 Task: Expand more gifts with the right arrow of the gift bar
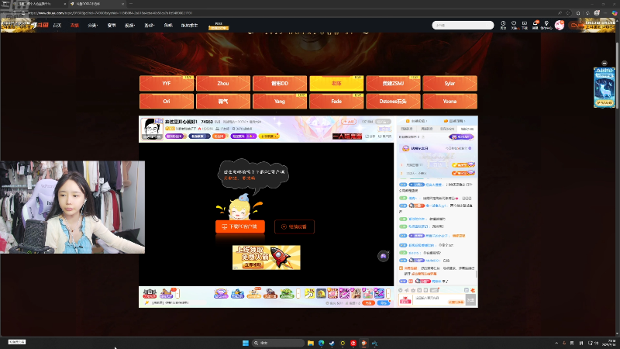(388, 293)
